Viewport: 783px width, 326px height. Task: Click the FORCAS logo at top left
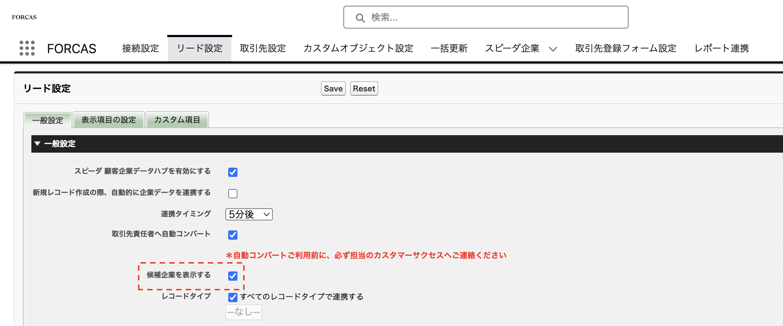[24, 17]
